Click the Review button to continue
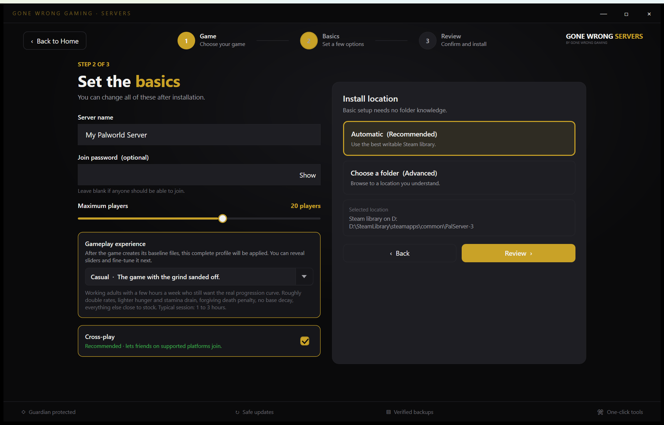This screenshot has width=664, height=425. pyautogui.click(x=518, y=253)
